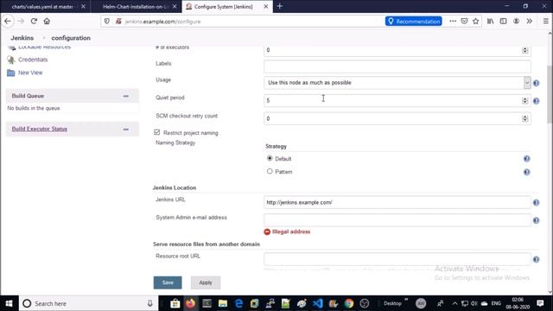
Task: Open help for the Usage field
Action: pos(536,83)
